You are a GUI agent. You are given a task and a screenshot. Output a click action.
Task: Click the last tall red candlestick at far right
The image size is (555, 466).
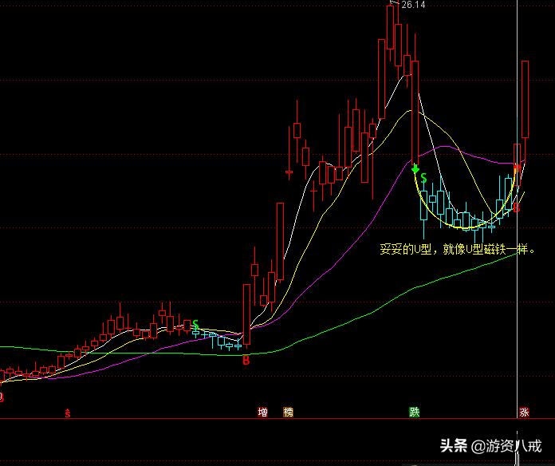coord(525,99)
